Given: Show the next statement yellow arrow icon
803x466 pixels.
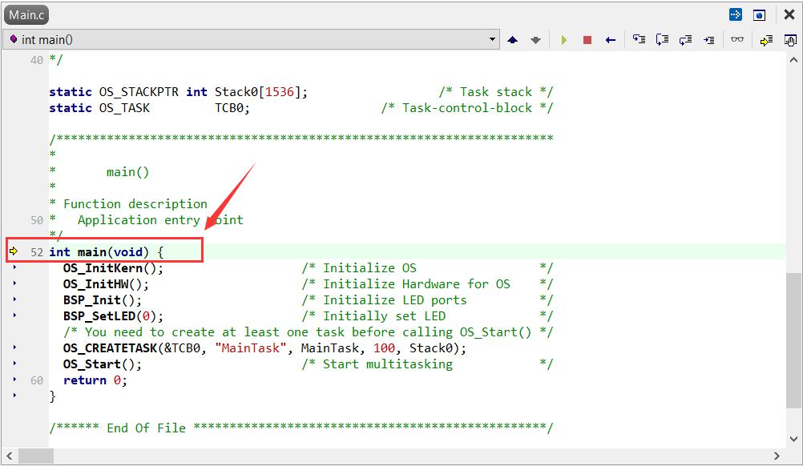Looking at the screenshot, I should coord(766,40).
